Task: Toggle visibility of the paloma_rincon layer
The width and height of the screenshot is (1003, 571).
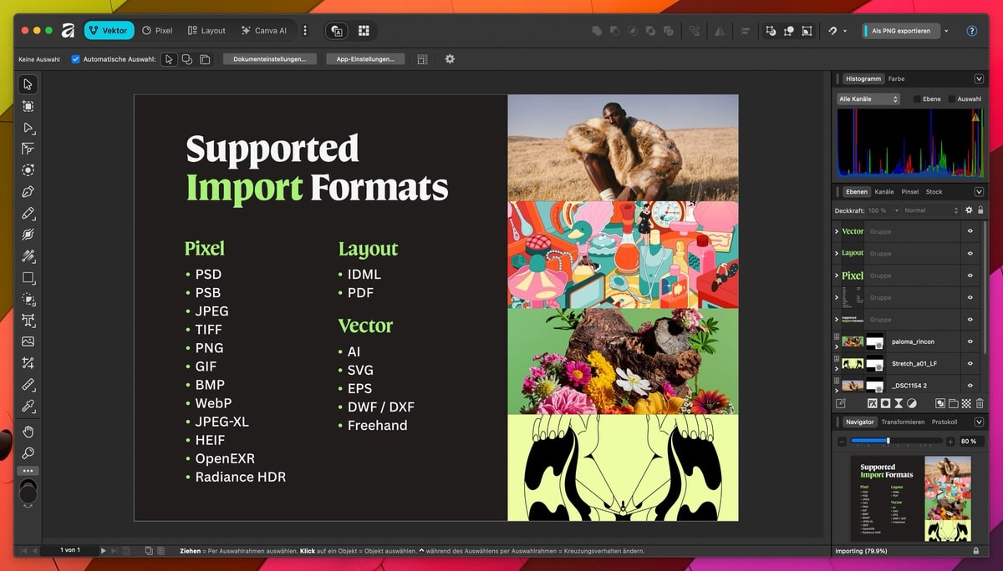Action: 970,341
